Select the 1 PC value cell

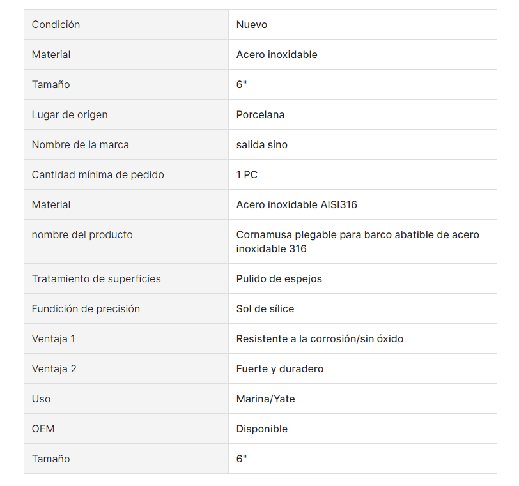tap(362, 174)
